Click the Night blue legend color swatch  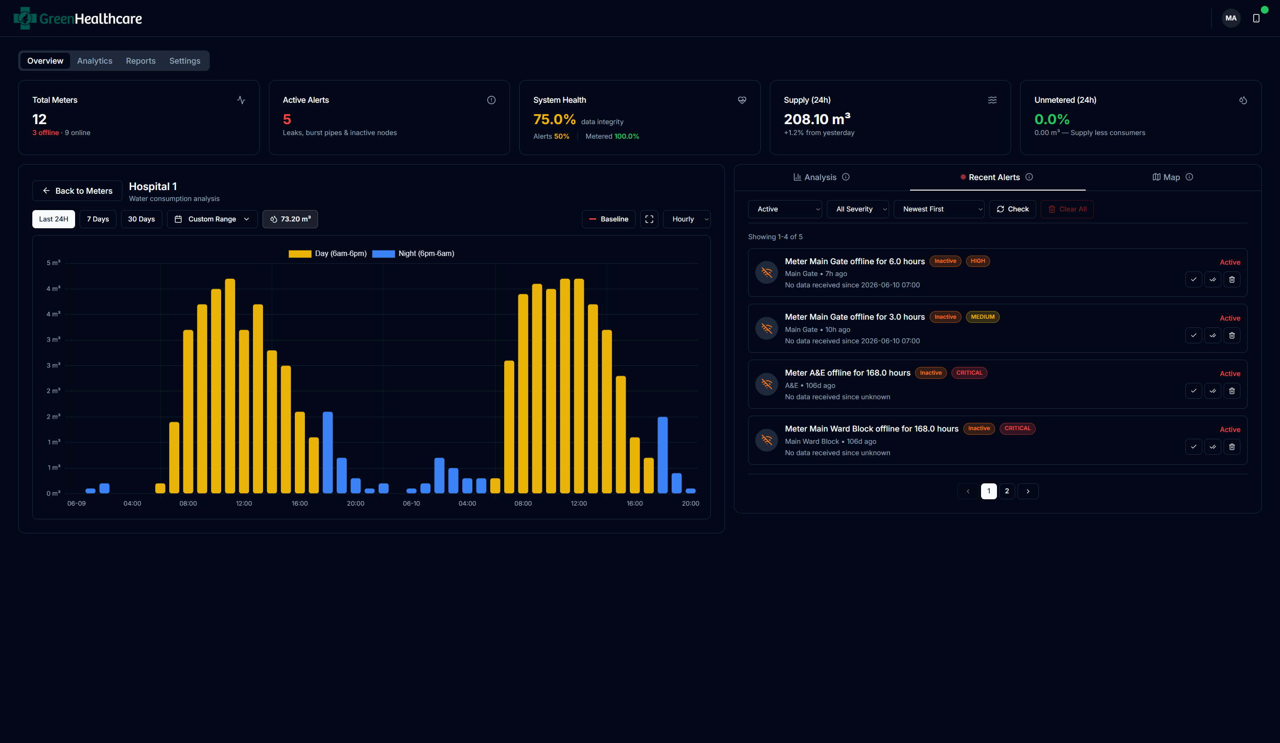click(x=384, y=254)
